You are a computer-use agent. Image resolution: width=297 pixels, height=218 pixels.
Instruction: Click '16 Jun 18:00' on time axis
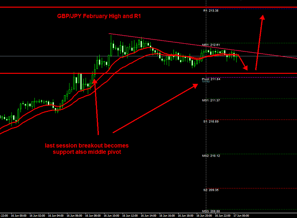point(186,216)
